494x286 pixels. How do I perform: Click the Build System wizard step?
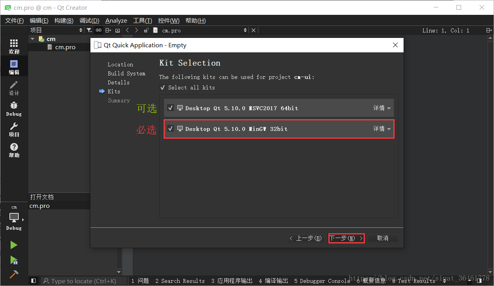pos(126,73)
